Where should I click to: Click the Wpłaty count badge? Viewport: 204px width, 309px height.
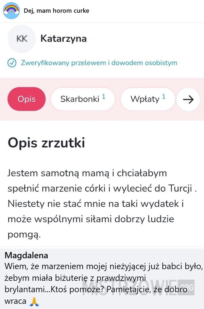click(x=164, y=97)
